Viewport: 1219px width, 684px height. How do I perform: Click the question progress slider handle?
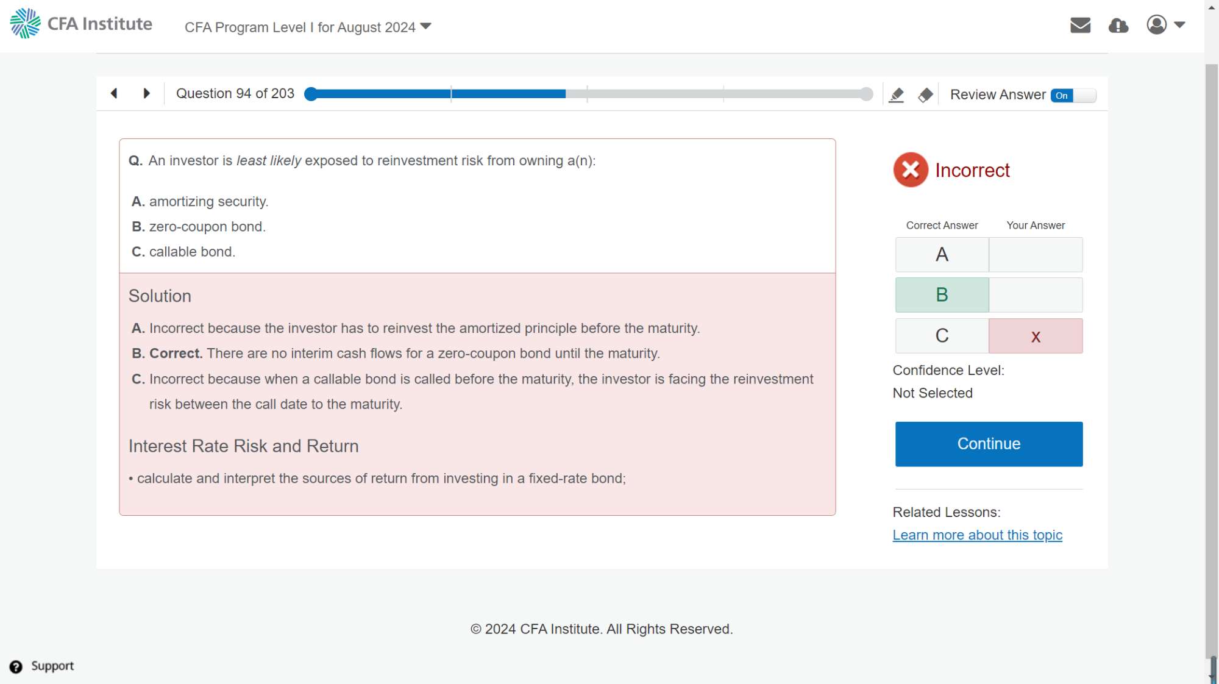(311, 94)
